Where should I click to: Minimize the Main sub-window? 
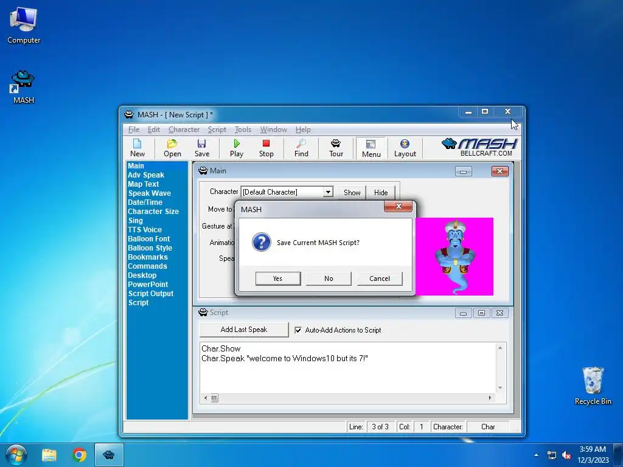tap(463, 171)
